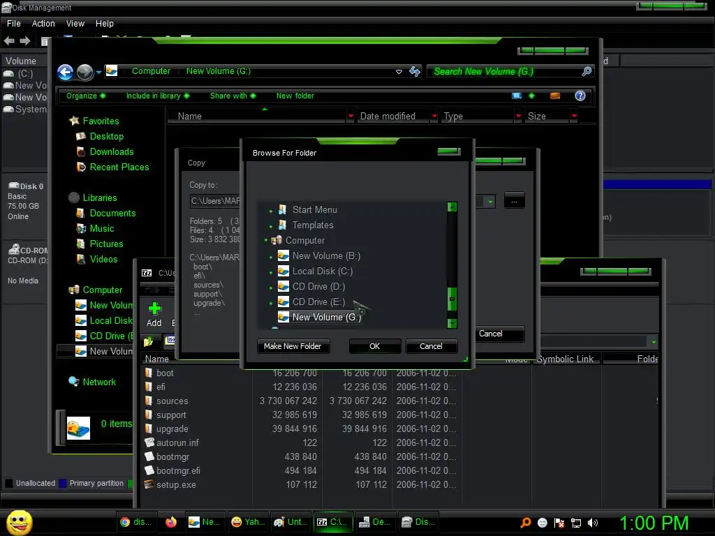Viewport: 715px width, 536px height.
Task: Click OK in Browse For Folder
Action: (374, 346)
